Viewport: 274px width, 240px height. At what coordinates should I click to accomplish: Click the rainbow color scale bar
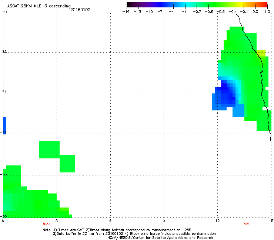(x=197, y=5)
